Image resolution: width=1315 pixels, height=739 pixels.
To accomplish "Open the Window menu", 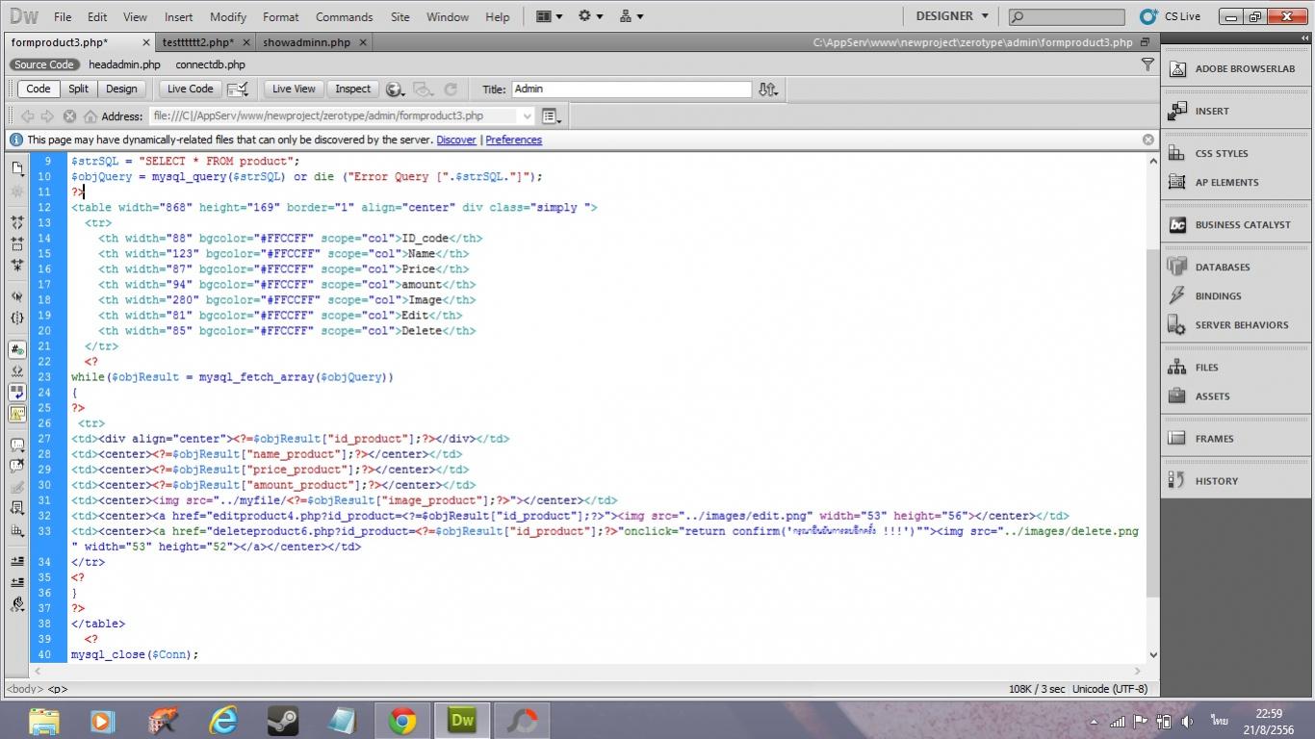I will 448,16.
